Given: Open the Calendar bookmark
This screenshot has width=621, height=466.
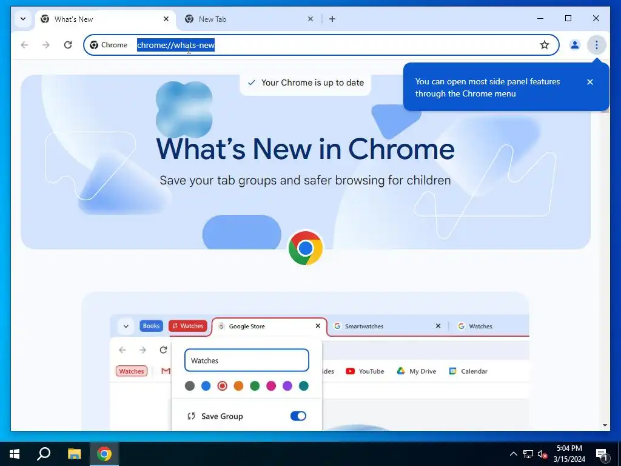Looking at the screenshot, I should (x=468, y=371).
